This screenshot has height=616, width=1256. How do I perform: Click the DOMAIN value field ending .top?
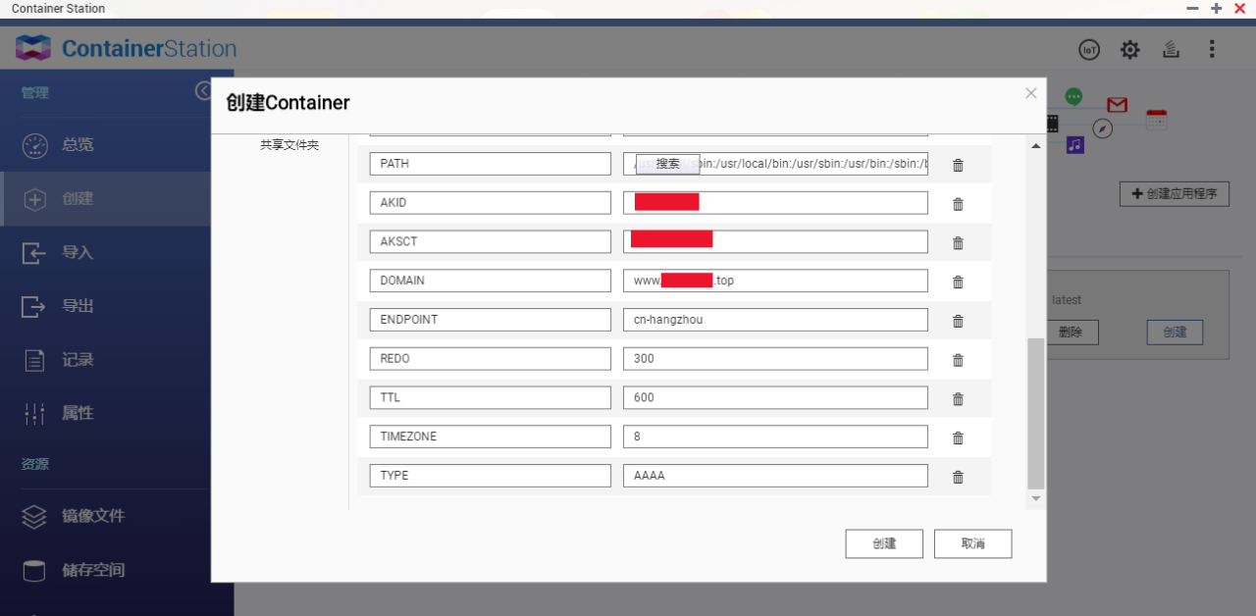[x=775, y=281]
